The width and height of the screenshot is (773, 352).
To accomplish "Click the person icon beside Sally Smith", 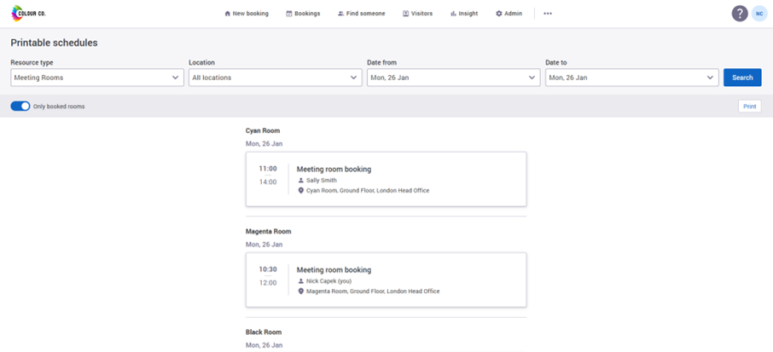I will point(301,181).
